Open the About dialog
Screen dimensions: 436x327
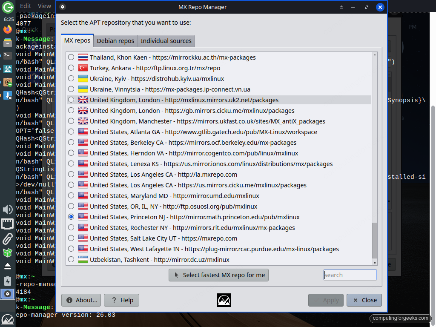point(81,300)
